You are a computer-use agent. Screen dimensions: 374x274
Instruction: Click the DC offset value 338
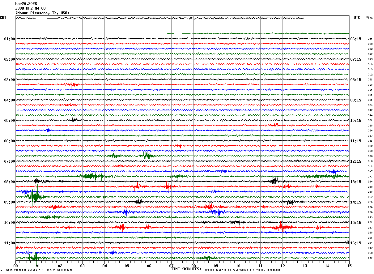pos(370,126)
